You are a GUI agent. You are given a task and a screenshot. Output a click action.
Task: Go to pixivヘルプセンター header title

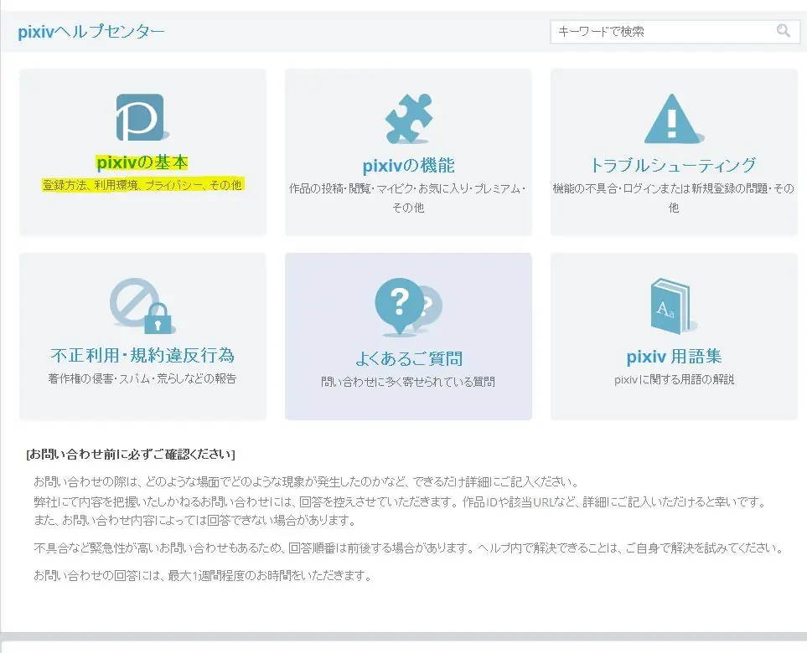click(x=91, y=32)
